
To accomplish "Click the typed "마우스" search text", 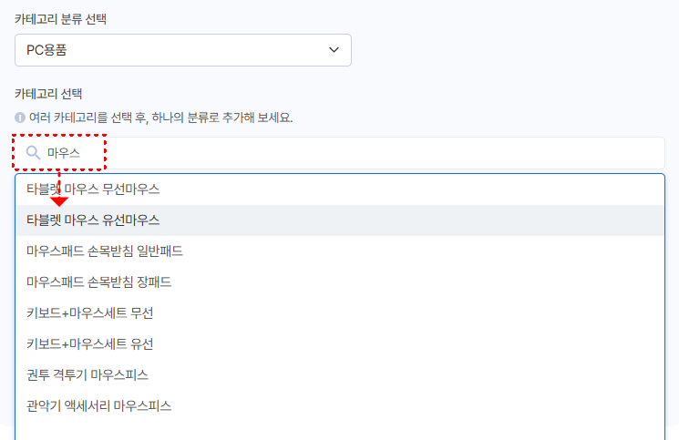I will 64,153.
